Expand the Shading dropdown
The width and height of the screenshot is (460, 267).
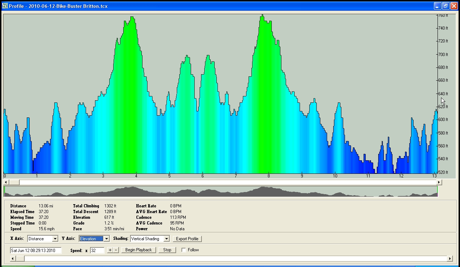166,239
